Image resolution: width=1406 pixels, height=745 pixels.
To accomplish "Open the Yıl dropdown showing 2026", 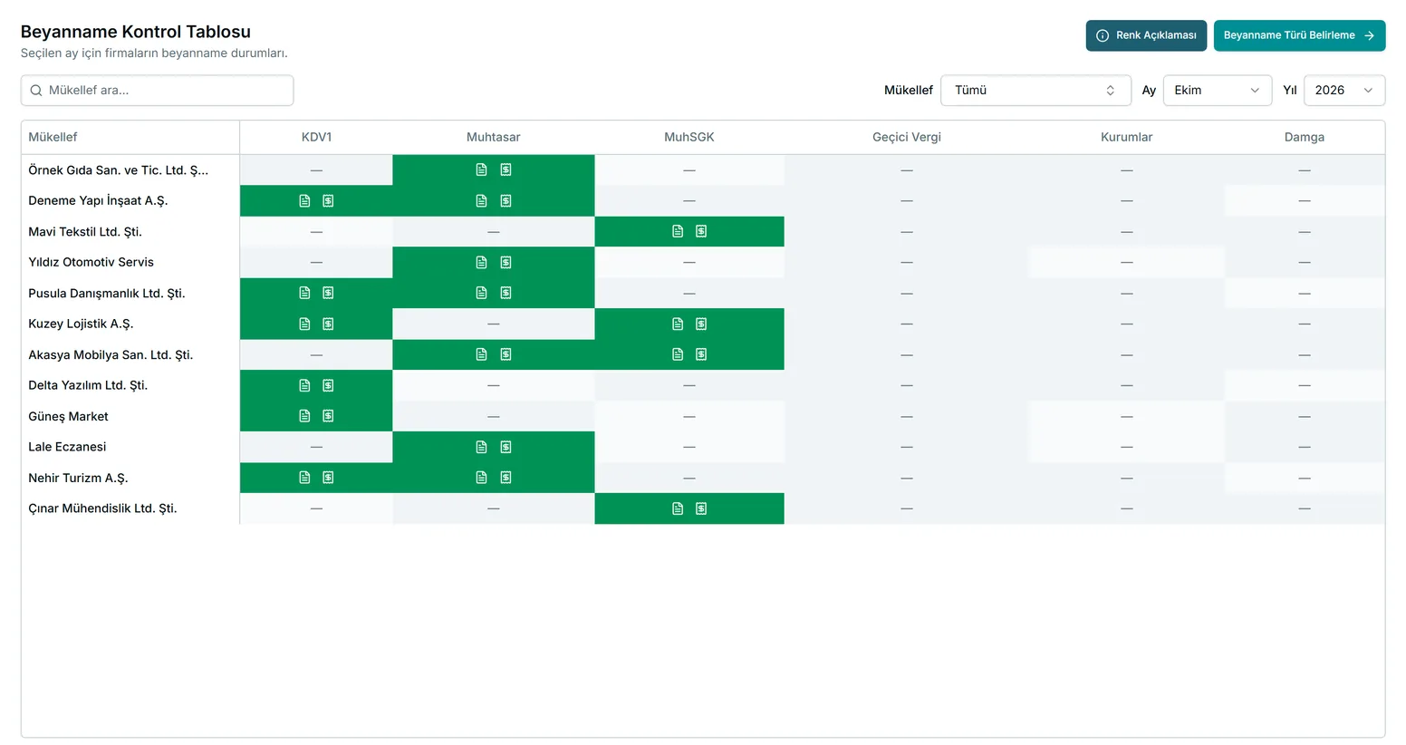I will [x=1344, y=90].
